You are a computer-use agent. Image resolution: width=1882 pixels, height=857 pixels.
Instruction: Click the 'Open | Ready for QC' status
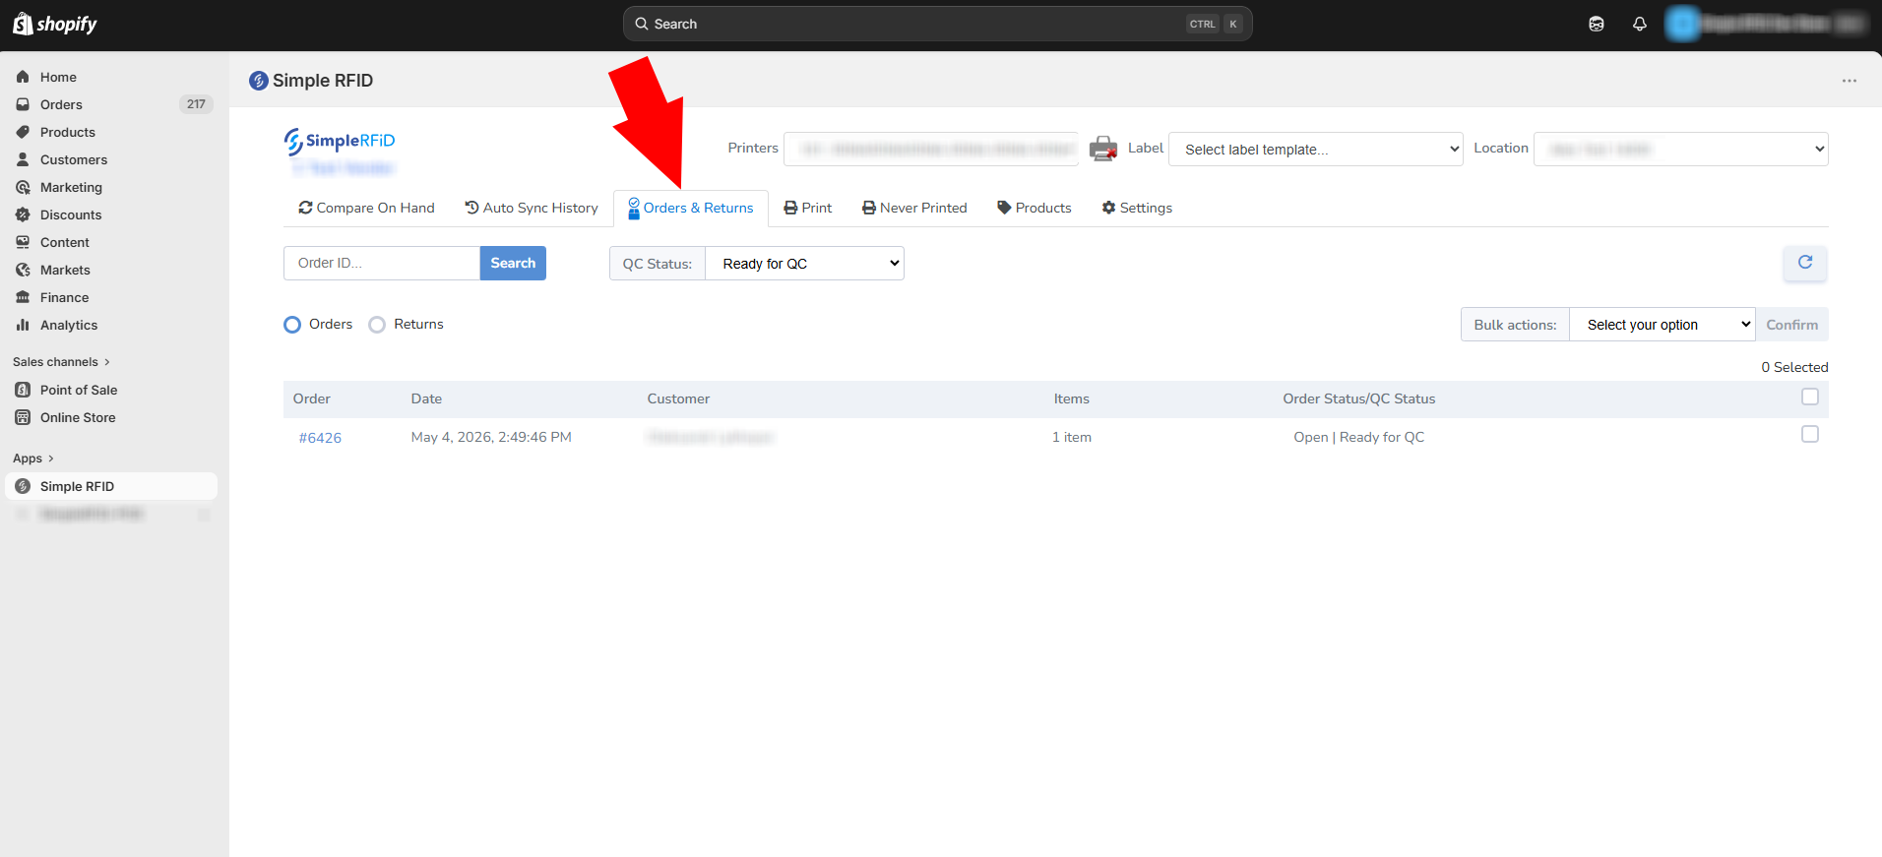click(1358, 437)
